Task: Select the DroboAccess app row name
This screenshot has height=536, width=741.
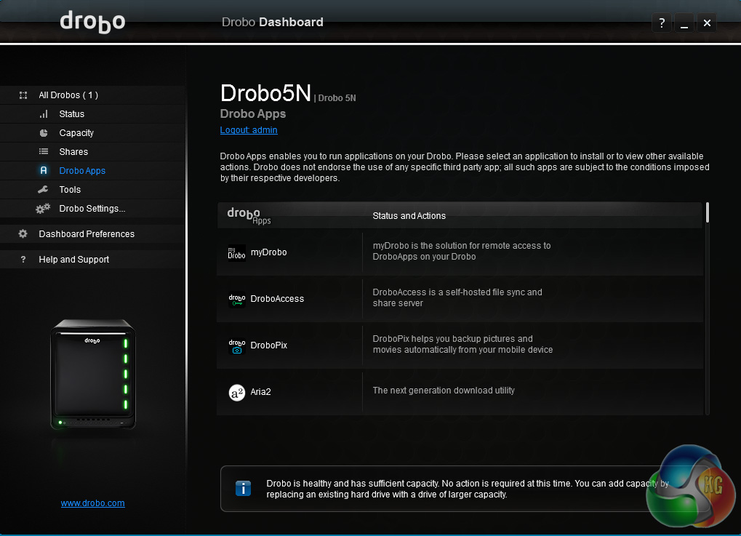Action: click(x=277, y=299)
